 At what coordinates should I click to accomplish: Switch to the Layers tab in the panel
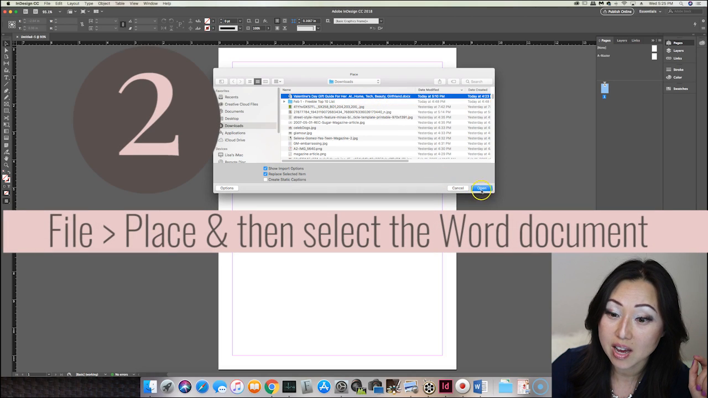pyautogui.click(x=622, y=40)
